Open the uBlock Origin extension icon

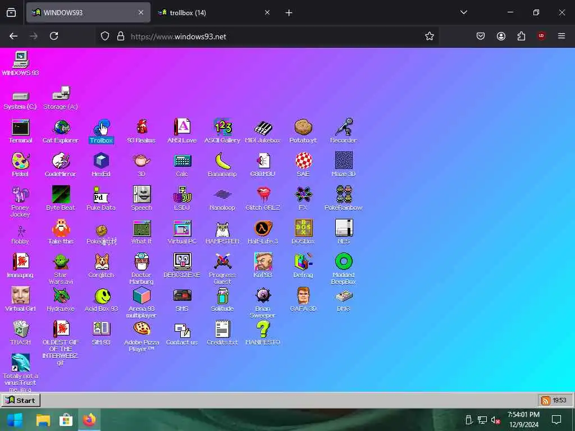tap(541, 36)
